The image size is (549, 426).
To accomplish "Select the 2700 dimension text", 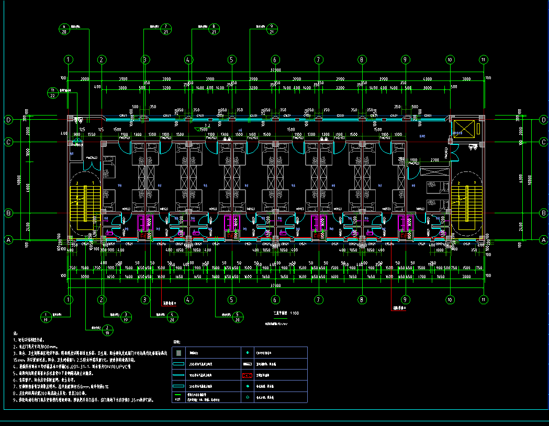I will [434, 159].
